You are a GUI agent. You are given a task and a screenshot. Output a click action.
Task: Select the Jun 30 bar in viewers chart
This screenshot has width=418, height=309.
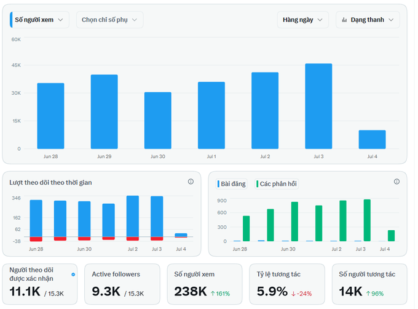(x=158, y=121)
